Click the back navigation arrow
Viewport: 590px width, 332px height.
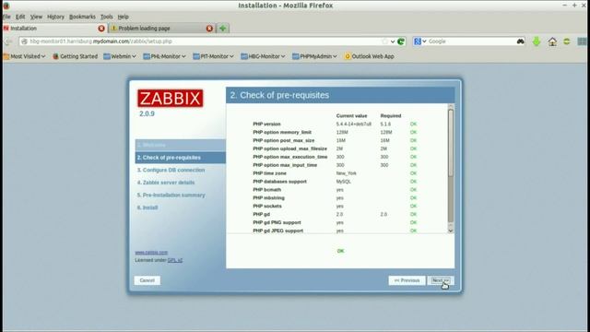tap(8, 41)
